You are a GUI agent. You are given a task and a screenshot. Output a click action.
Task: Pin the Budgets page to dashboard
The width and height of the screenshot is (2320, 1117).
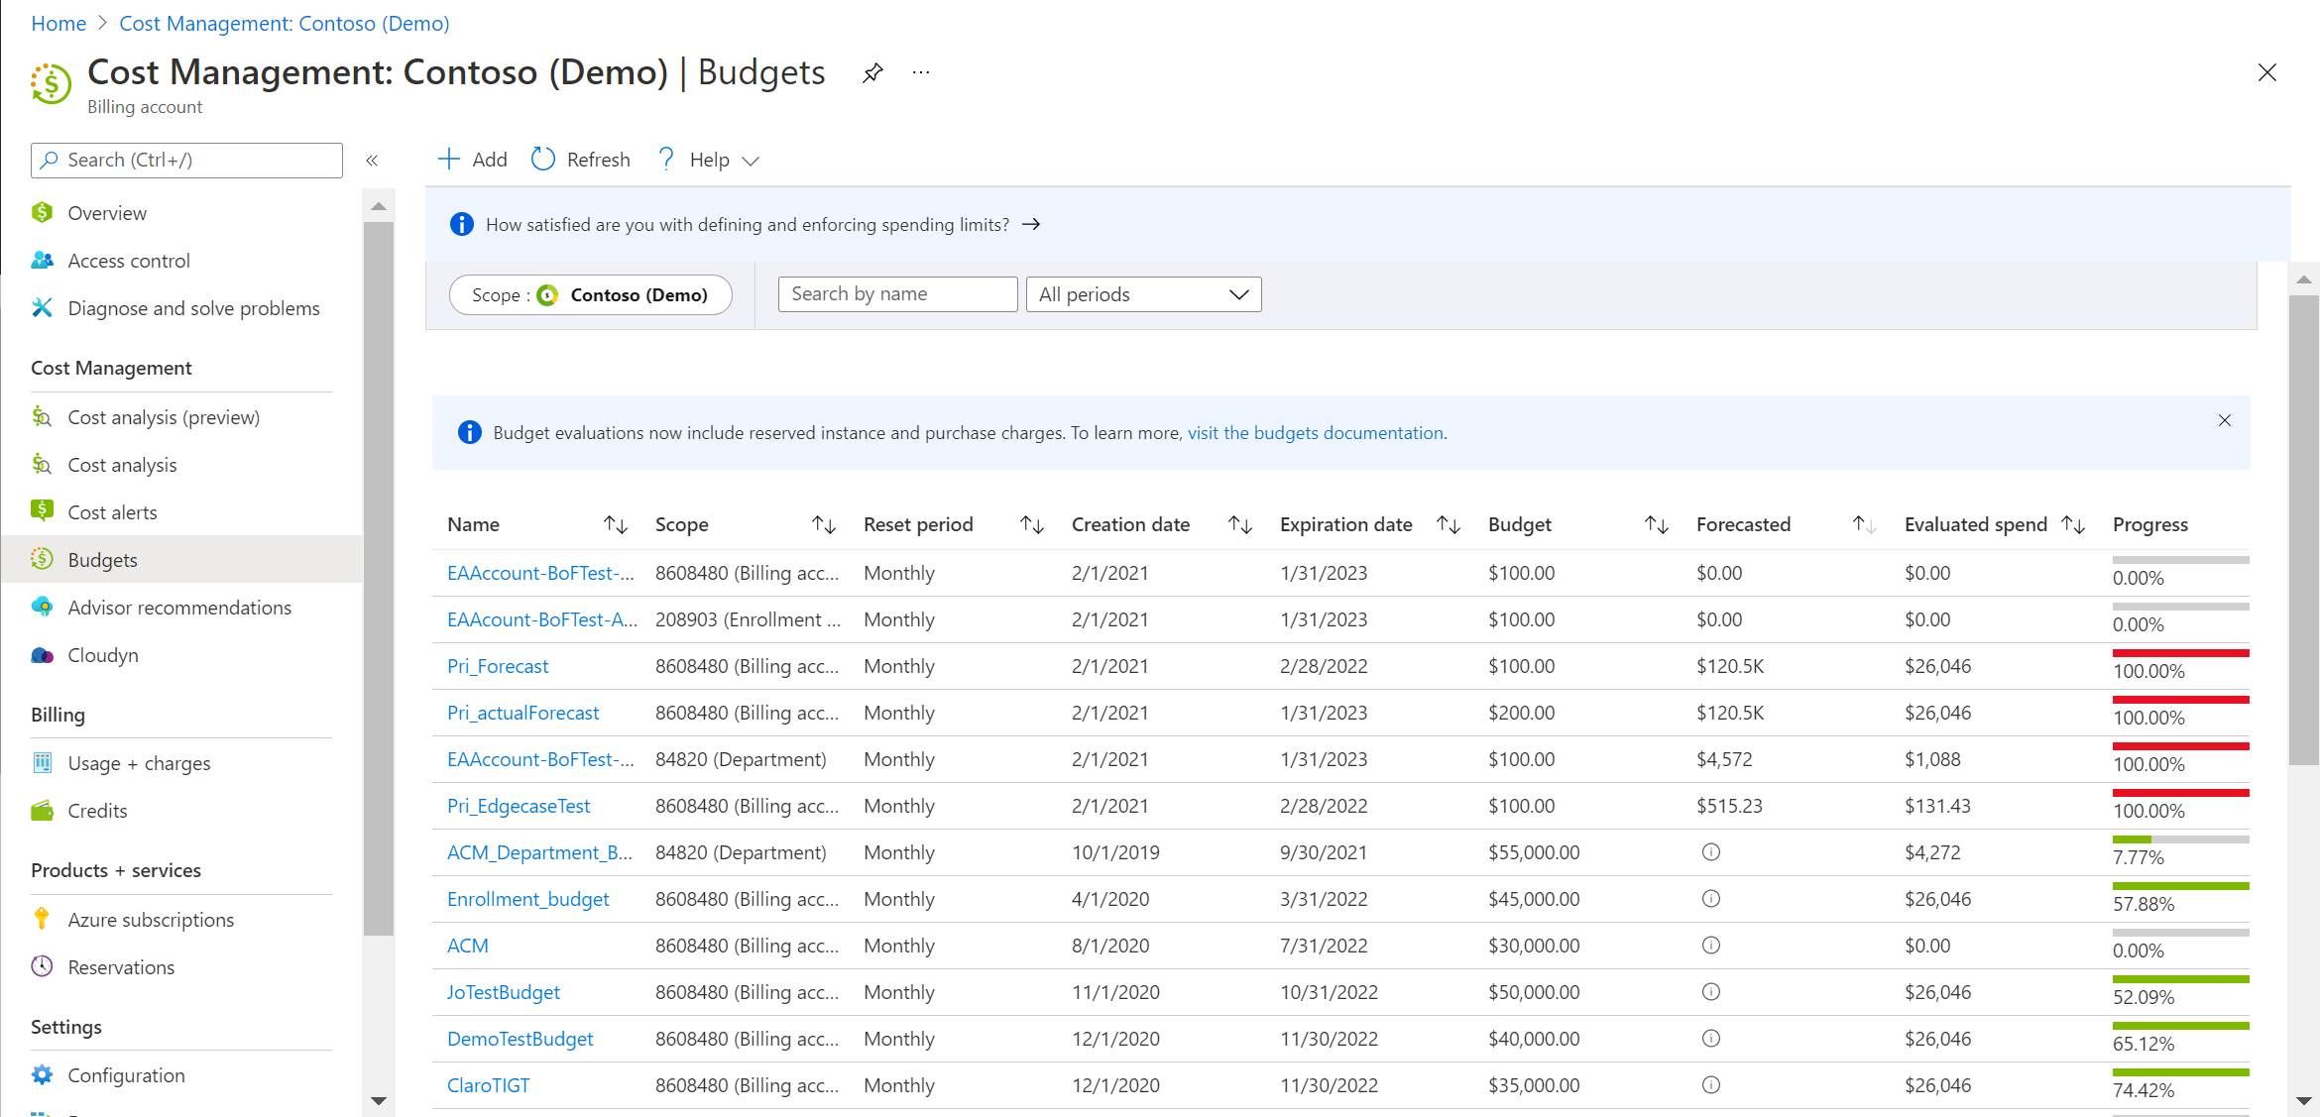(x=872, y=73)
